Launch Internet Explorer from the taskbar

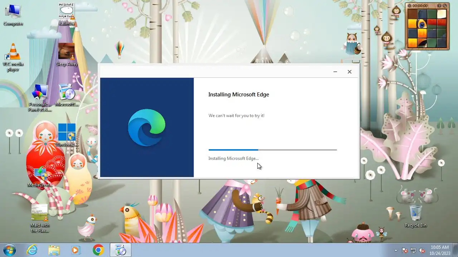[32, 250]
